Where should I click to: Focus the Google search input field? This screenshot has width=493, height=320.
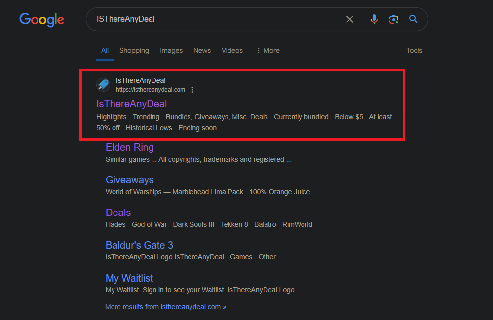coord(217,19)
